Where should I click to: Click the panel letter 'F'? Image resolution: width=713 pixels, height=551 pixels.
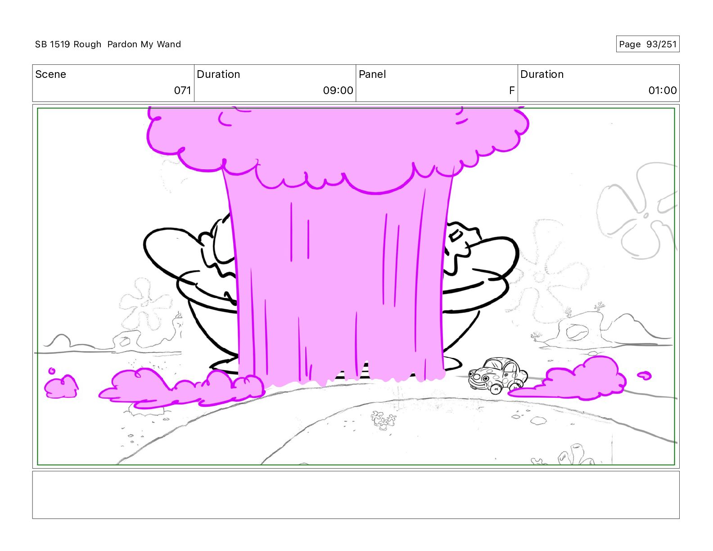pos(511,90)
